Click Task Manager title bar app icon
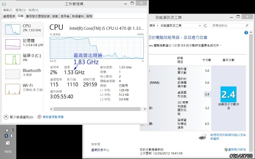The image size is (255, 159). pos(4,4)
